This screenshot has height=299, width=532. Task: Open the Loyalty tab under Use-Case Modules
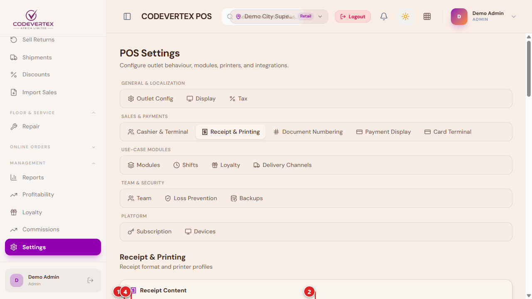[226, 165]
